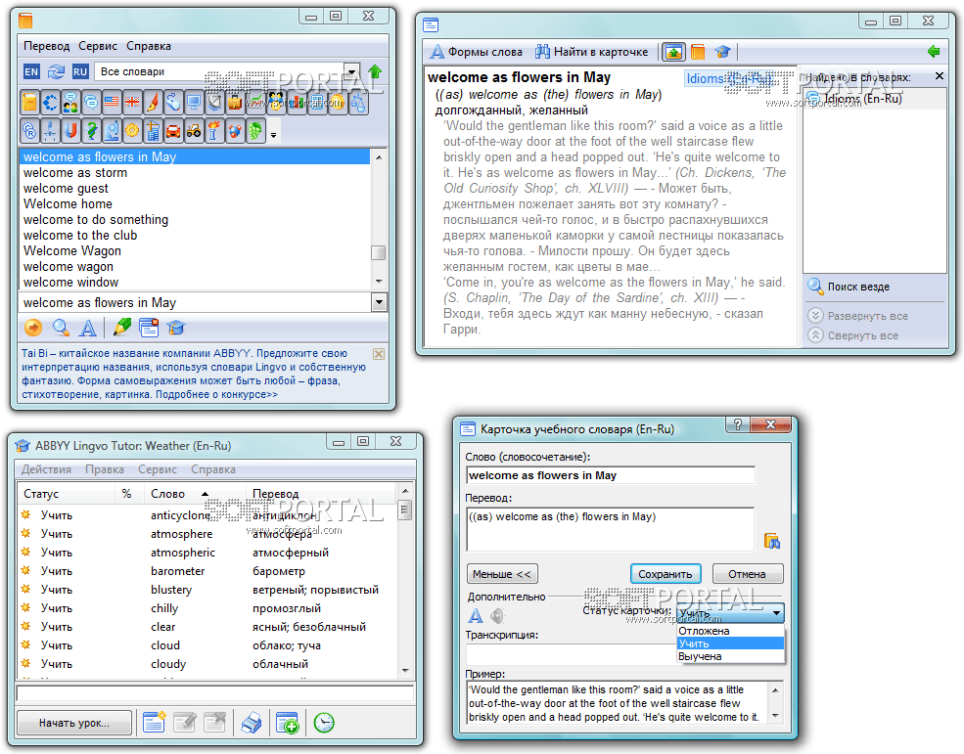Click 'Развернуть все' expander
This screenshot has height=754, width=964.
(x=857, y=316)
